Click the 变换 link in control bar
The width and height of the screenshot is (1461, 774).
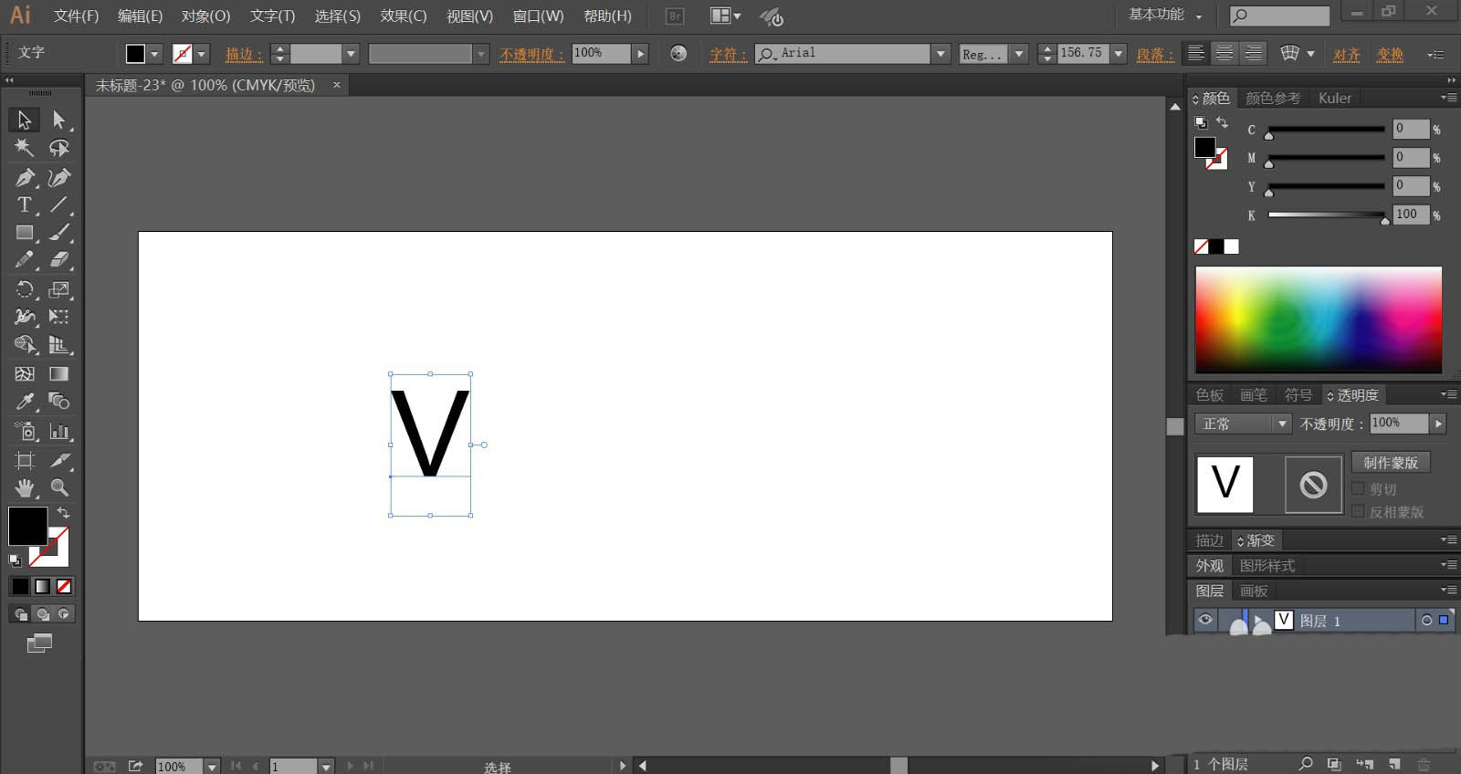(1390, 54)
